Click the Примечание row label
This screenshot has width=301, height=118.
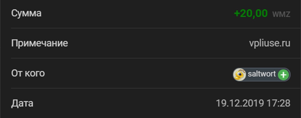pyautogui.click(x=40, y=43)
